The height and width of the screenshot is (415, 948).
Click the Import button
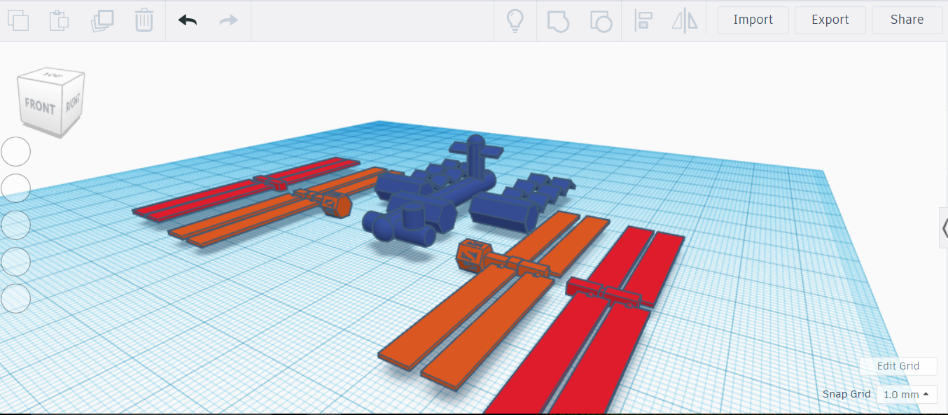point(753,20)
